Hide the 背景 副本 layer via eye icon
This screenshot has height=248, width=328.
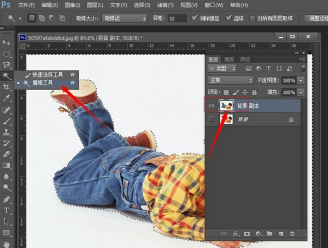tap(211, 105)
